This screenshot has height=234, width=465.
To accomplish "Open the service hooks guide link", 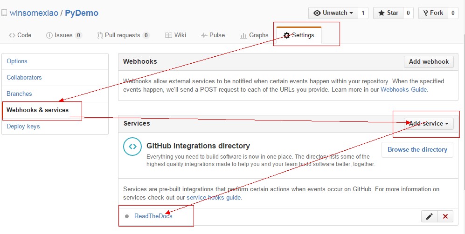I will click(x=214, y=198).
